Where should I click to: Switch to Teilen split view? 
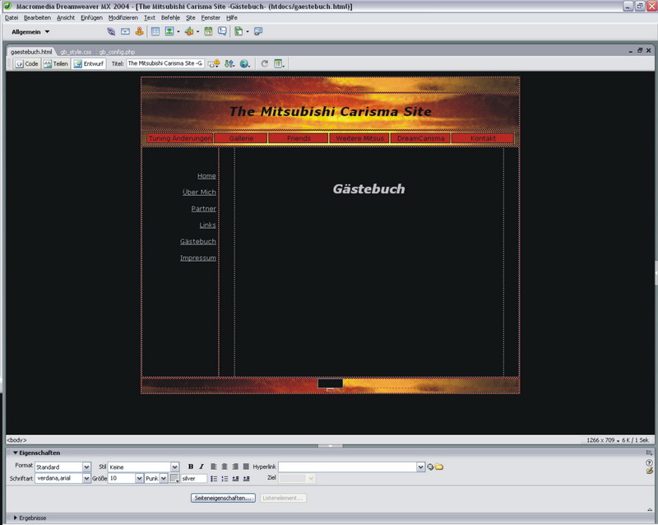pyautogui.click(x=55, y=64)
